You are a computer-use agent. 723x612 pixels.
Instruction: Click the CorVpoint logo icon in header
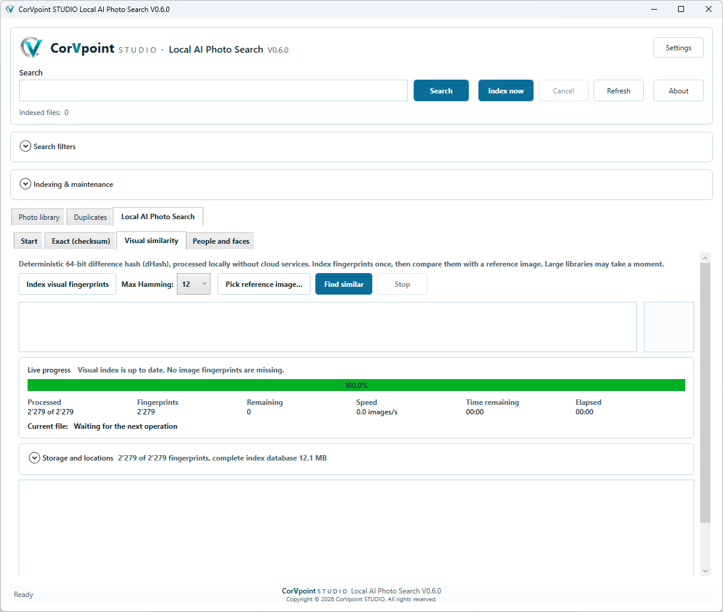(x=31, y=48)
